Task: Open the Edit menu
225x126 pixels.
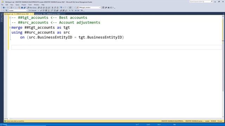Action: point(7,5)
